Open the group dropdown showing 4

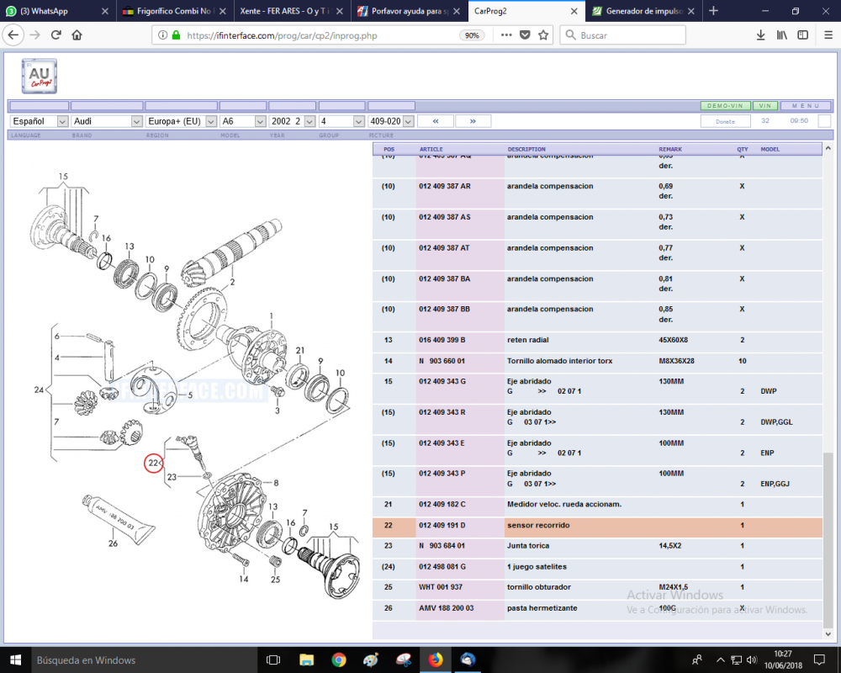click(341, 121)
